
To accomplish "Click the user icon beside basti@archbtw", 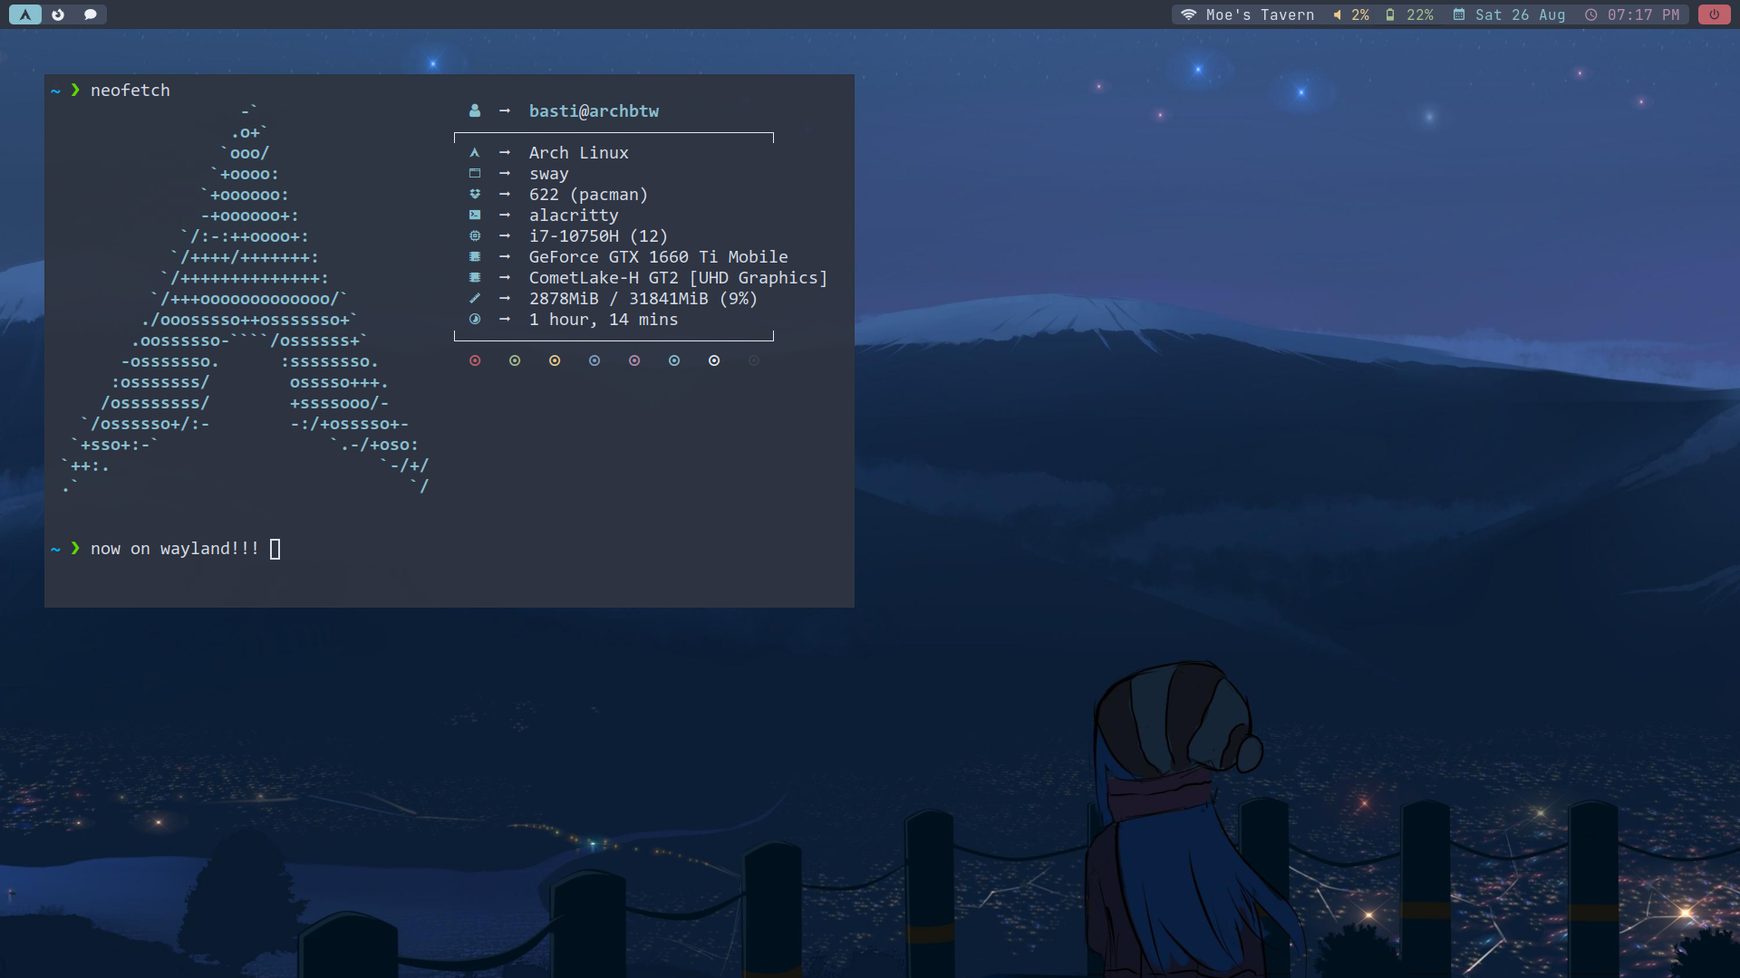I will pos(475,110).
